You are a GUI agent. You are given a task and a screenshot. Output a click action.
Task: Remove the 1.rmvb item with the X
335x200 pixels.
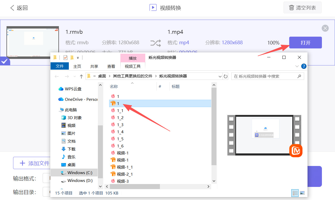[x=325, y=28]
